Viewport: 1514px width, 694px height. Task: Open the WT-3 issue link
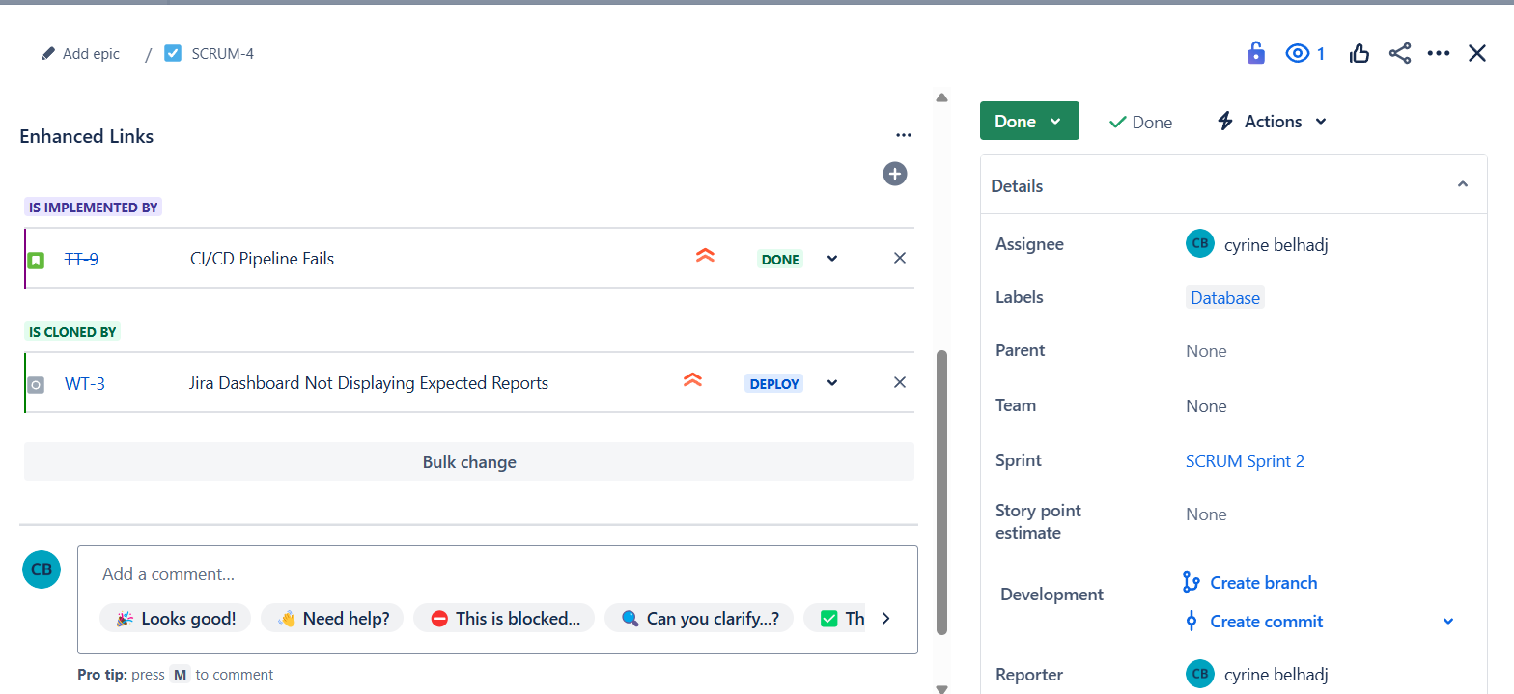click(85, 383)
